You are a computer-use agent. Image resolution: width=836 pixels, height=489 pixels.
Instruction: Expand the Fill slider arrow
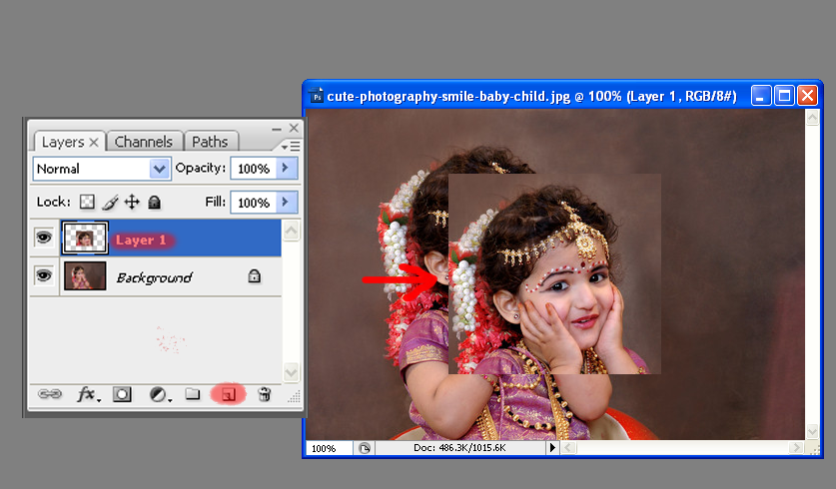[288, 203]
